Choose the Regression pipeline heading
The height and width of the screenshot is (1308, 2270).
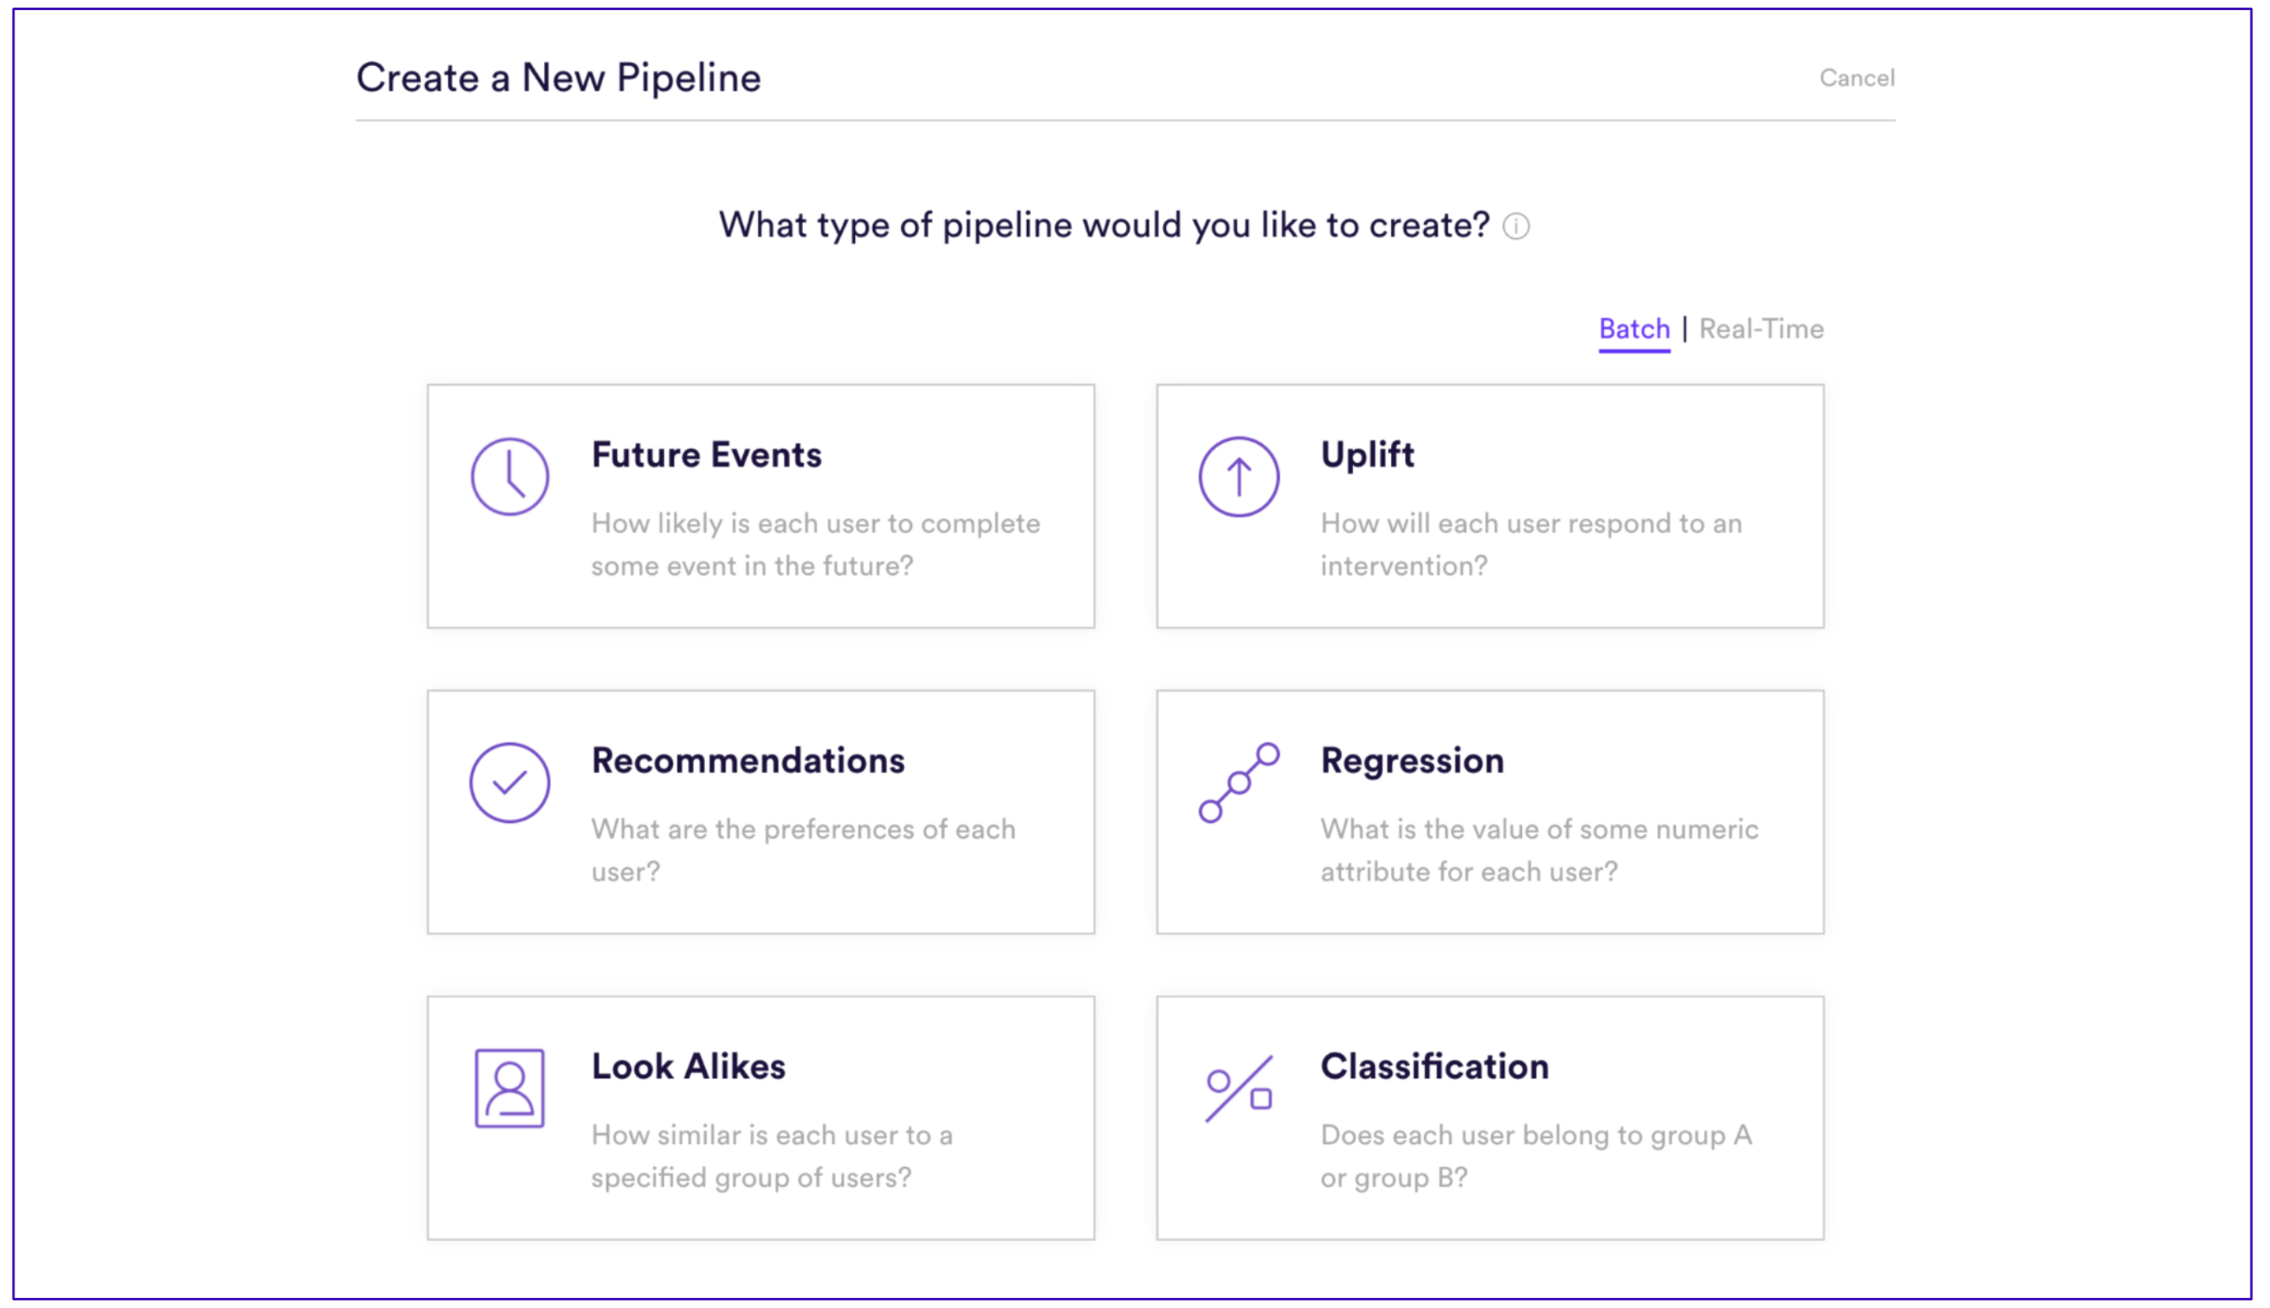click(x=1412, y=761)
